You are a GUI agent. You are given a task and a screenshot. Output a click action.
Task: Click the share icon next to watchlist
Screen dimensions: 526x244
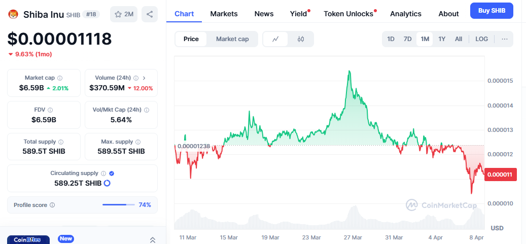[x=150, y=14]
